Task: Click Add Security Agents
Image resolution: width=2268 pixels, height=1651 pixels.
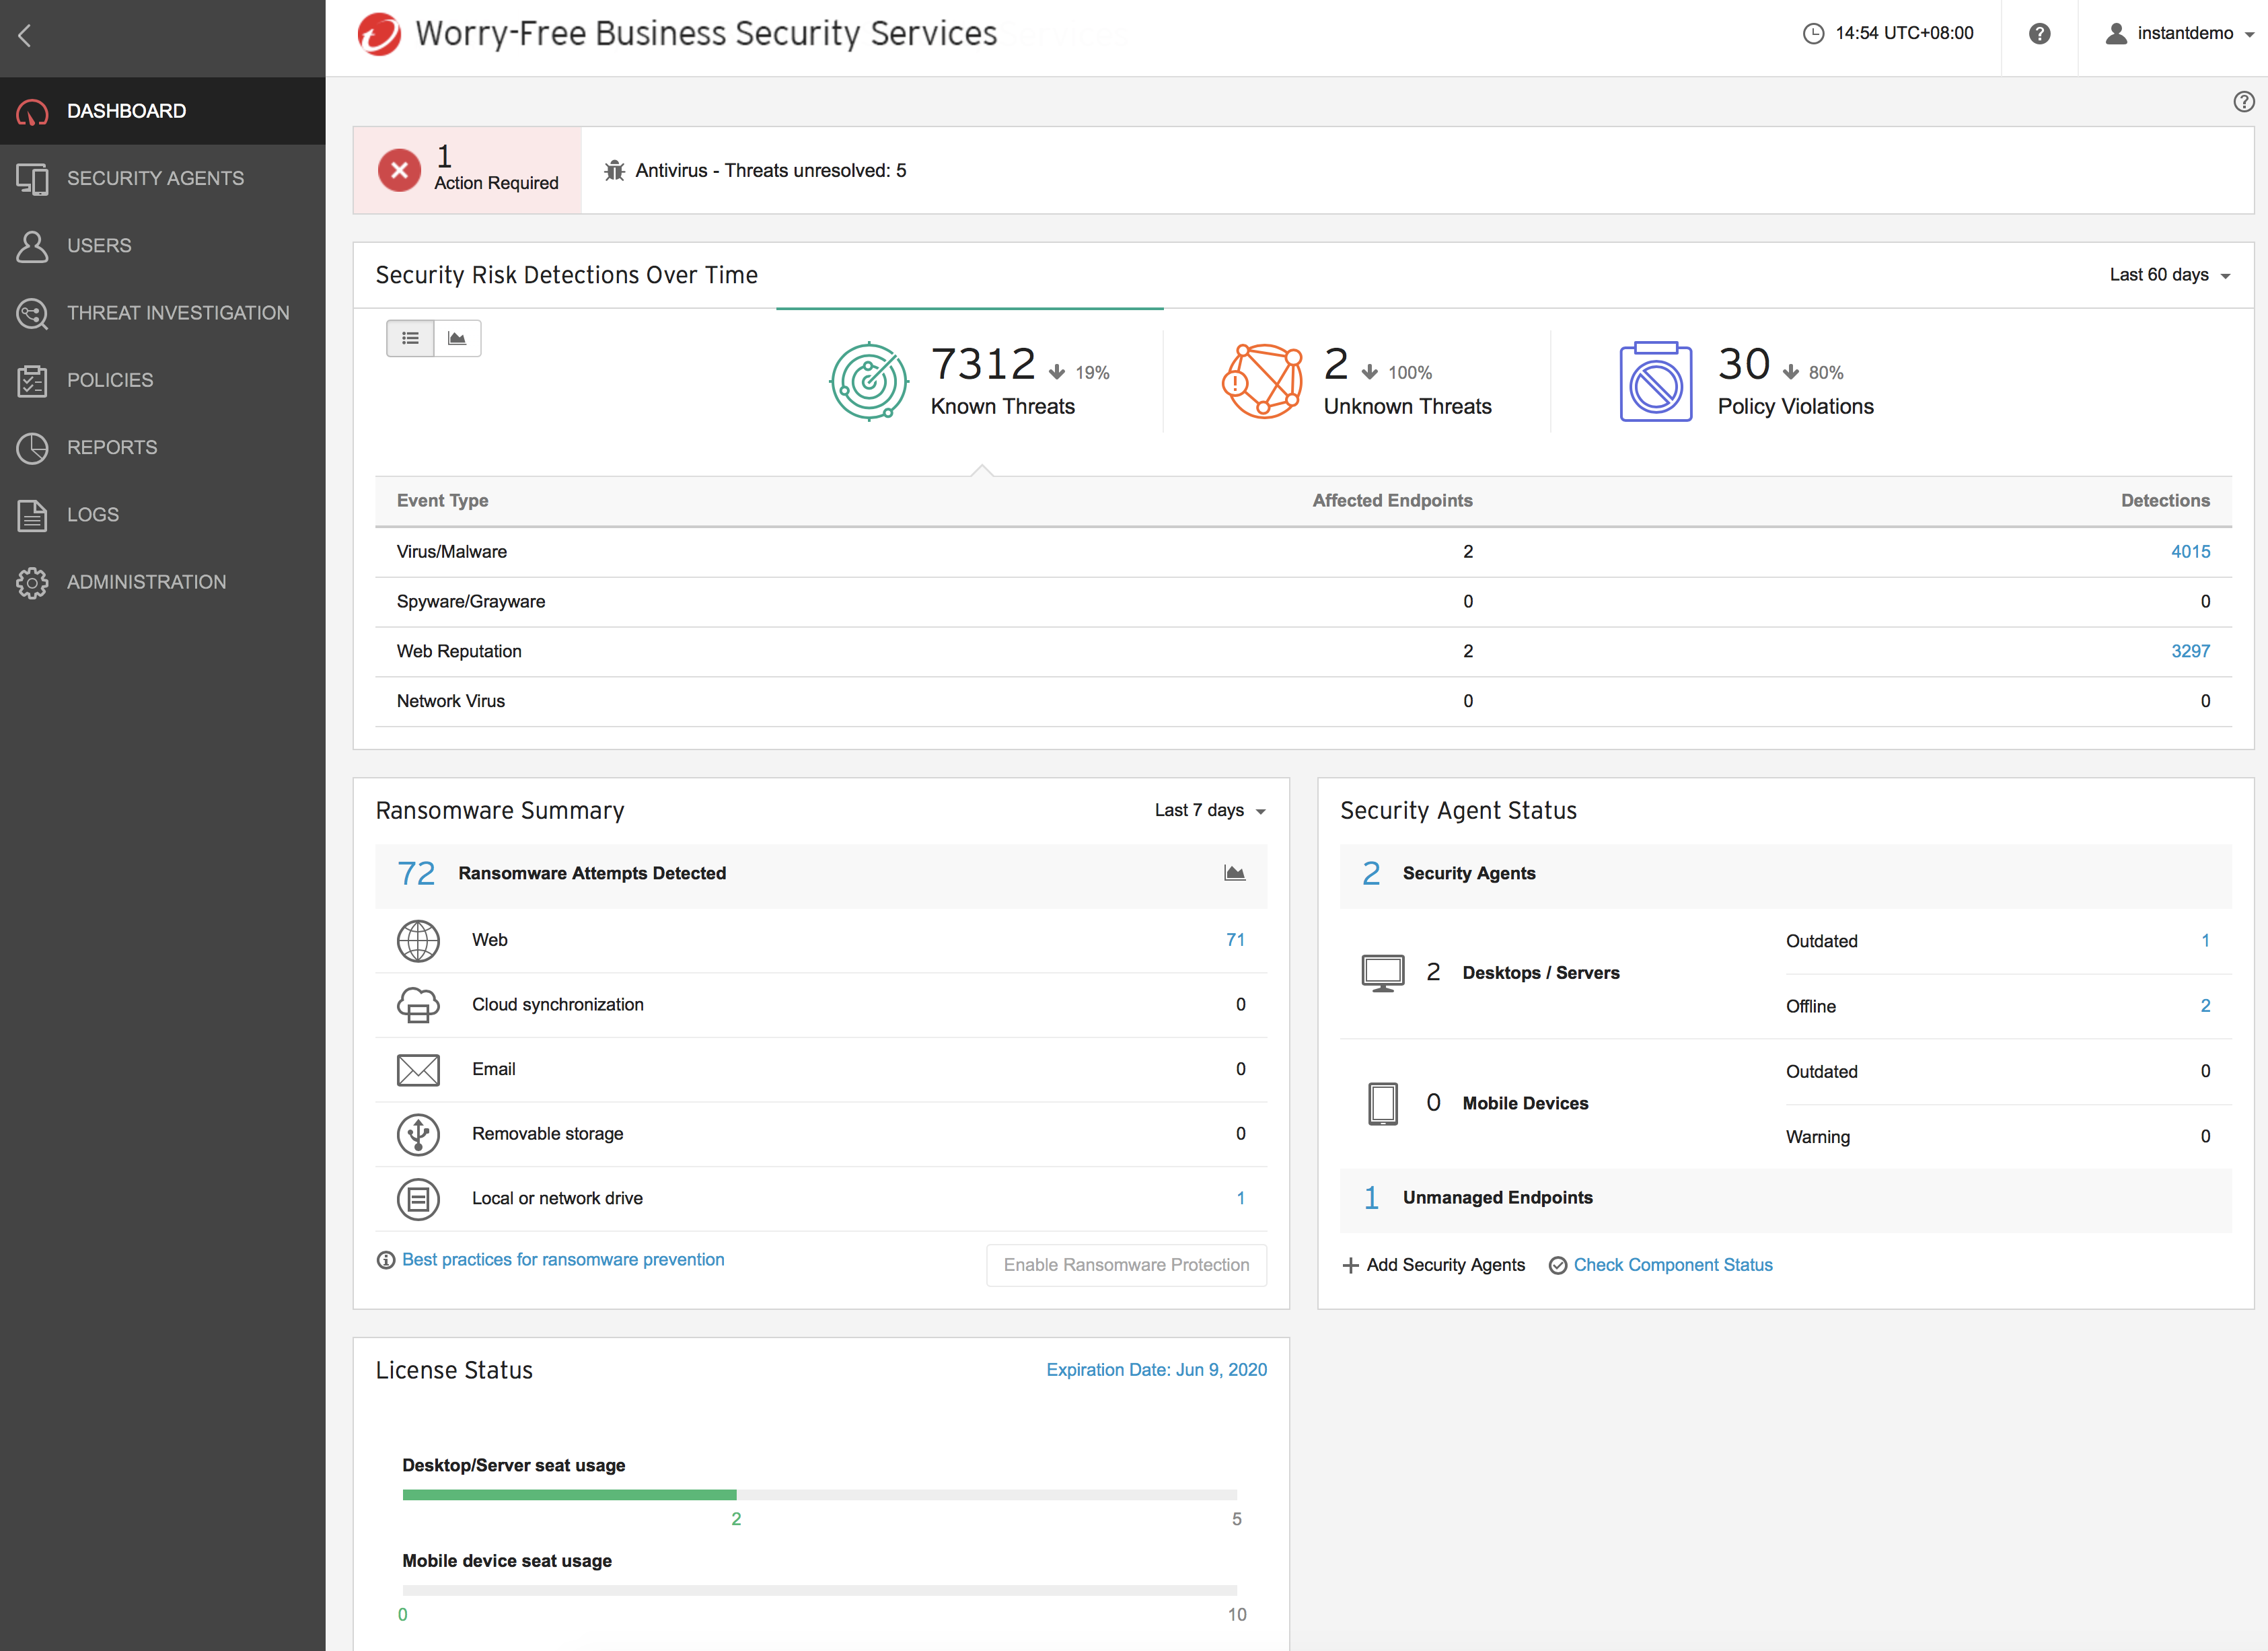Action: (1433, 1265)
